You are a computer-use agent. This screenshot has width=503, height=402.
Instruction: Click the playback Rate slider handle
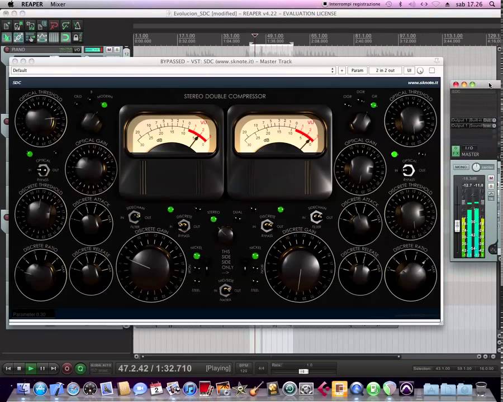click(x=303, y=371)
